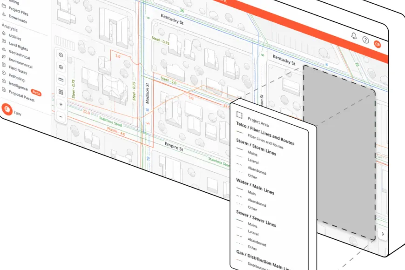
Task: Zoom out with the minus button
Action: pyautogui.click(x=61, y=117)
